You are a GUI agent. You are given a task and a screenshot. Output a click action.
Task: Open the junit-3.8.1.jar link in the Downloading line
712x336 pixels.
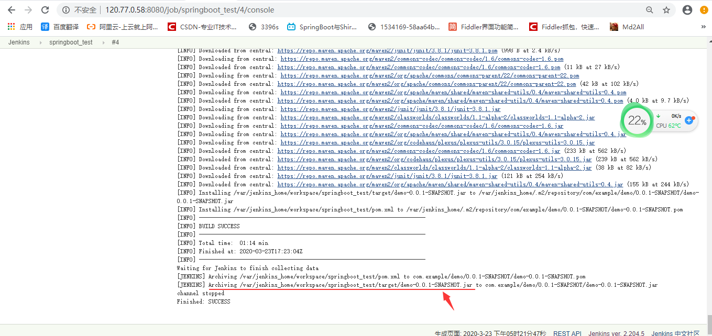click(x=390, y=109)
